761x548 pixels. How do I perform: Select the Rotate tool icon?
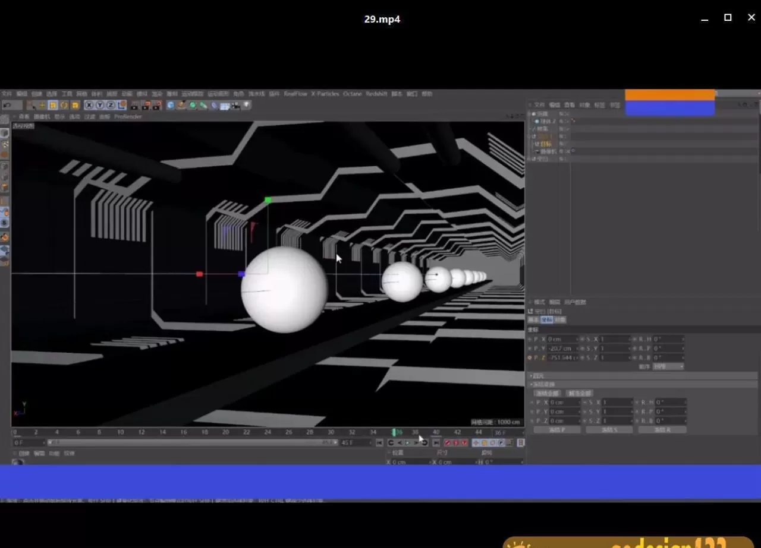click(x=64, y=105)
